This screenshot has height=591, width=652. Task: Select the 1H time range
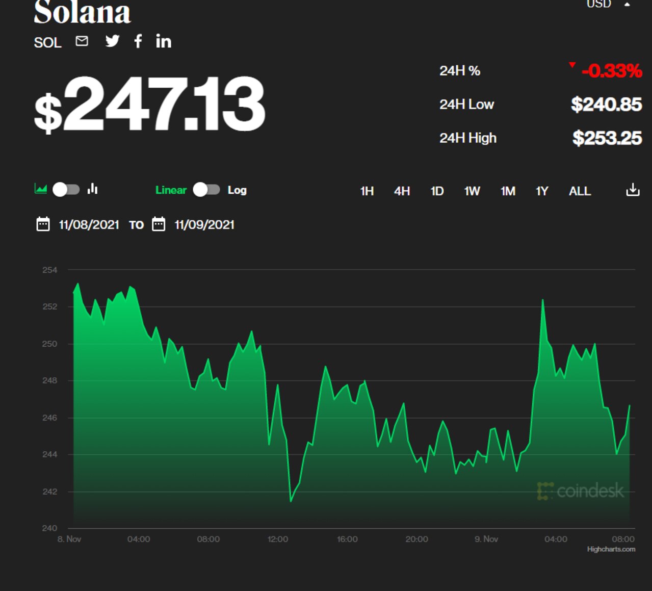[367, 191]
